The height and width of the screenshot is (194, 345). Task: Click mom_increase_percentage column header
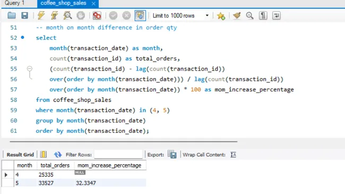pos(110,165)
